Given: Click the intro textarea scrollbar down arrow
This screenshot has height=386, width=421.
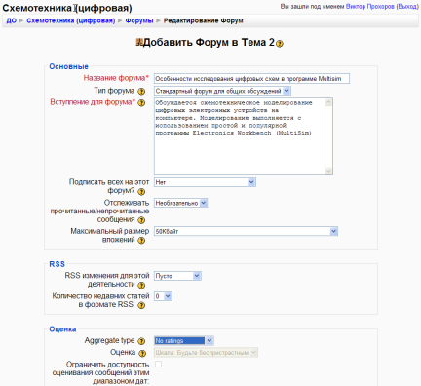Looking at the screenshot, I should click(328, 171).
